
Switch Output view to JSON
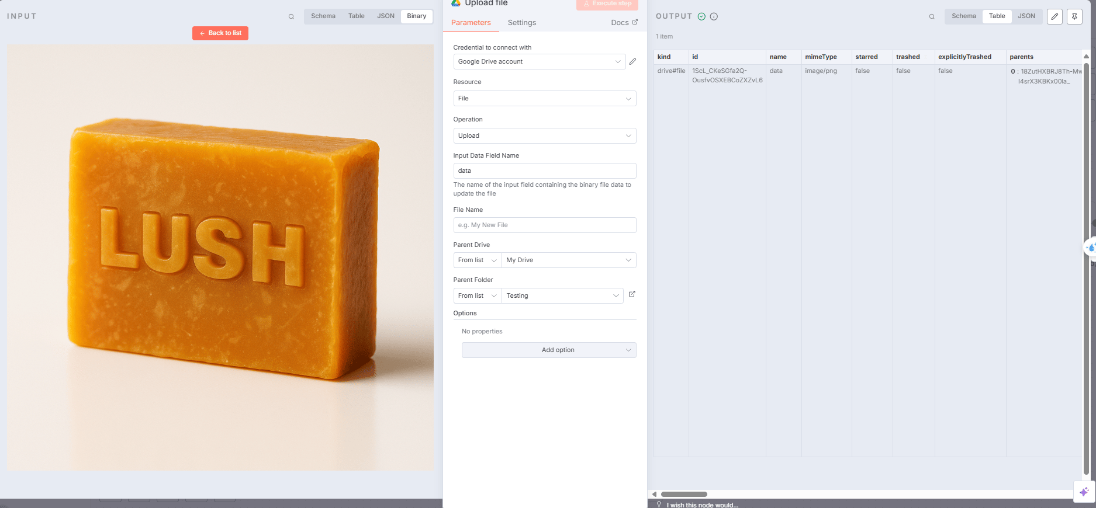1026,16
